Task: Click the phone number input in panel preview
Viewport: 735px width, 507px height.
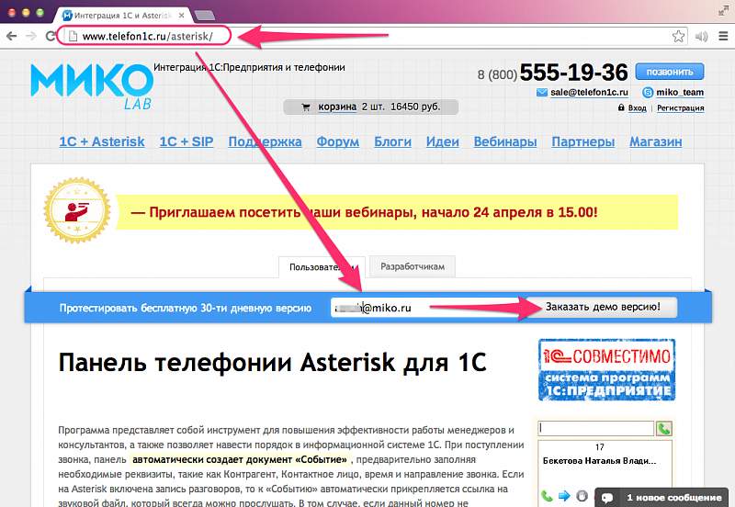Action: click(595, 428)
